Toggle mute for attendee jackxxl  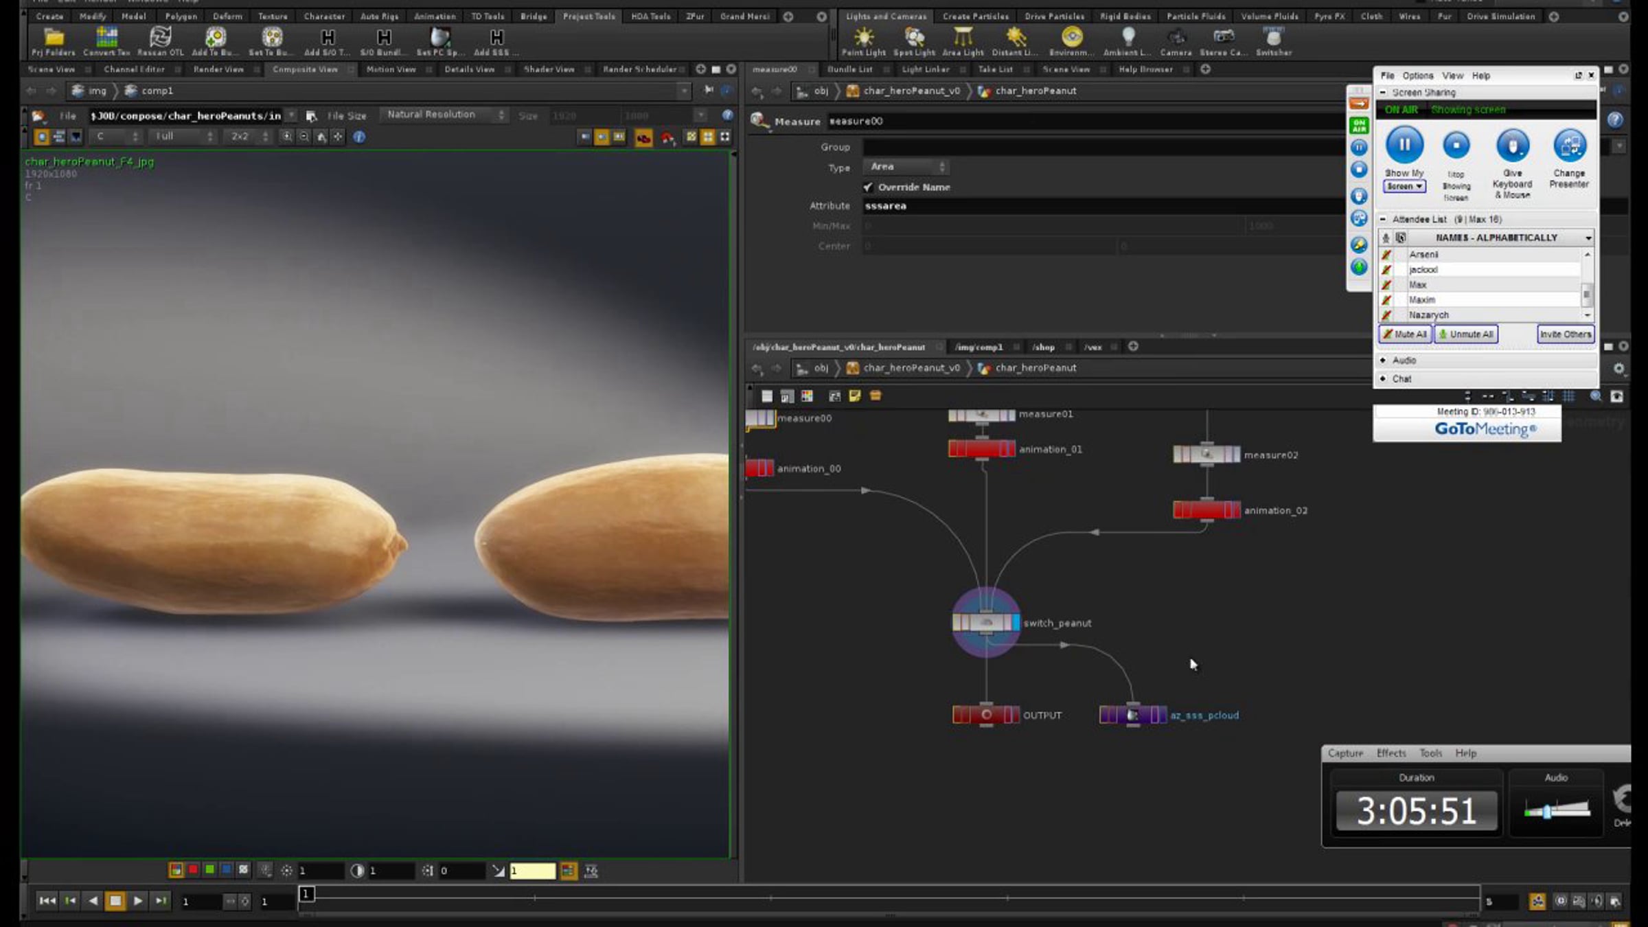1386,270
